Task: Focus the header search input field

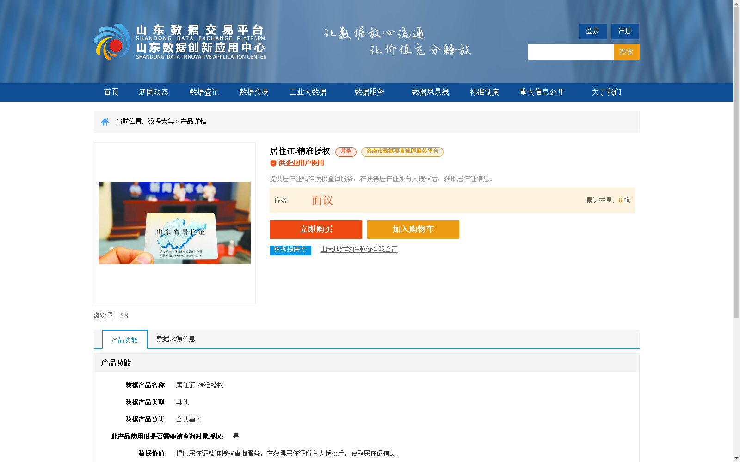Action: 571,52
